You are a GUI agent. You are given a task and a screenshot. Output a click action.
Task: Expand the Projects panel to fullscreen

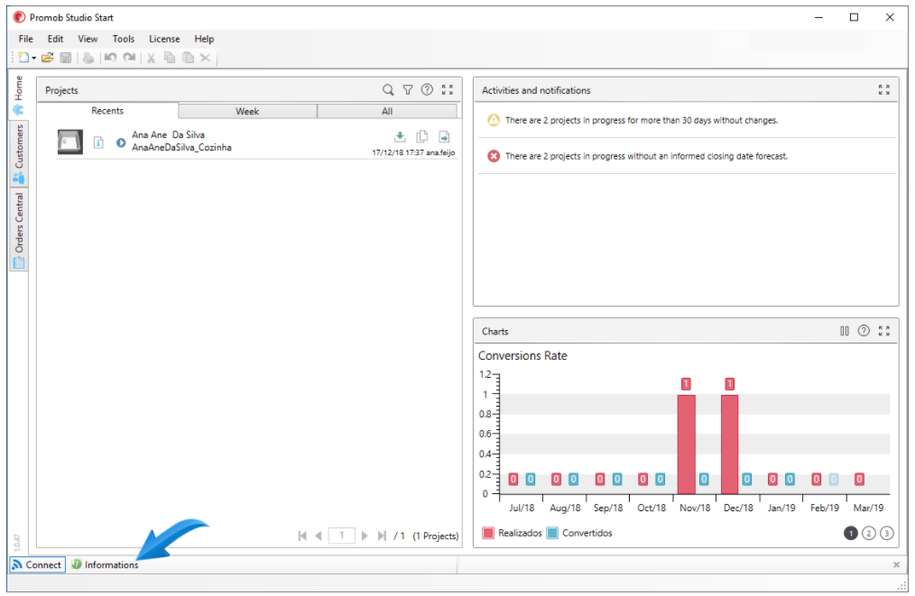point(448,90)
